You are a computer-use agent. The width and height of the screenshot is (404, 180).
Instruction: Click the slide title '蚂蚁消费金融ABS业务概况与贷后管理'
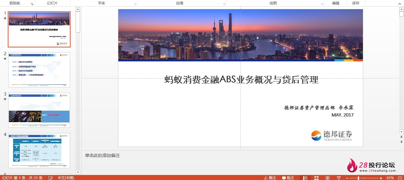241,80
